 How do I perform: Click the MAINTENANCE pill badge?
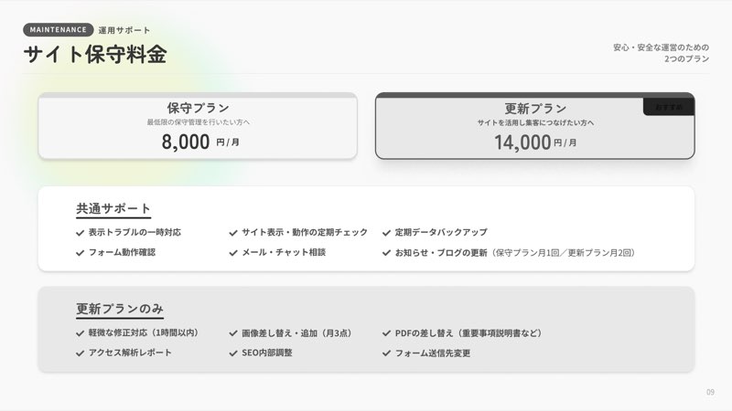(59, 30)
